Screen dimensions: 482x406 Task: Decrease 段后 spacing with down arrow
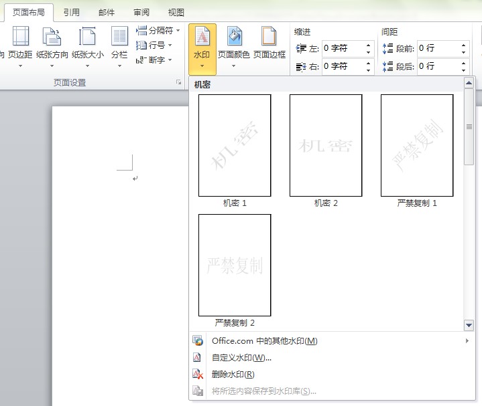coord(464,70)
